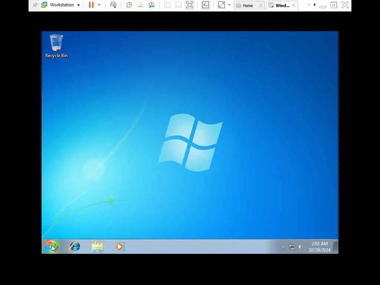Go to next tab with right arrow

[315, 5]
